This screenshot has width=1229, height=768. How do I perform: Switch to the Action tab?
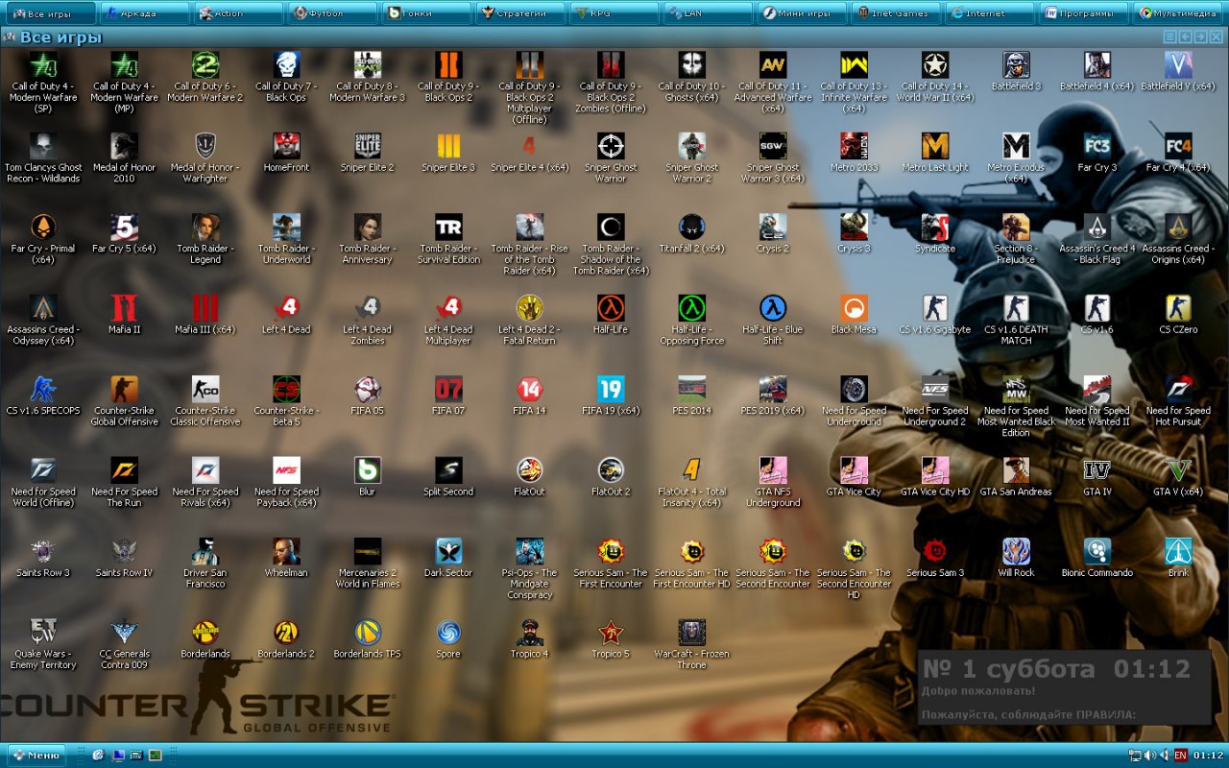(x=237, y=13)
